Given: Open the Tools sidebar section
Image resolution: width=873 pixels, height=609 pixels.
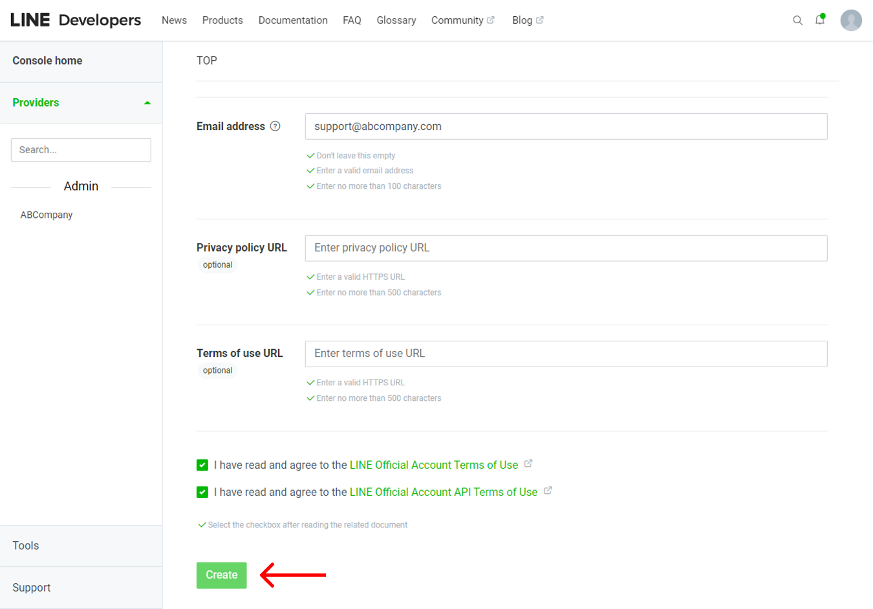Looking at the screenshot, I should [x=26, y=546].
